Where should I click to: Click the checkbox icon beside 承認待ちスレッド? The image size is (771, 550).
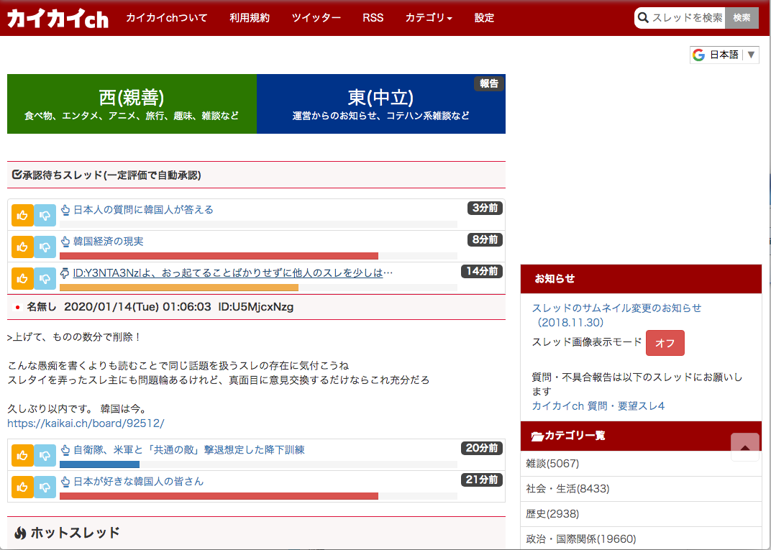17,175
